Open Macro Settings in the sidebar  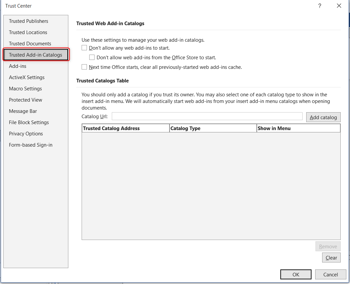coord(25,88)
